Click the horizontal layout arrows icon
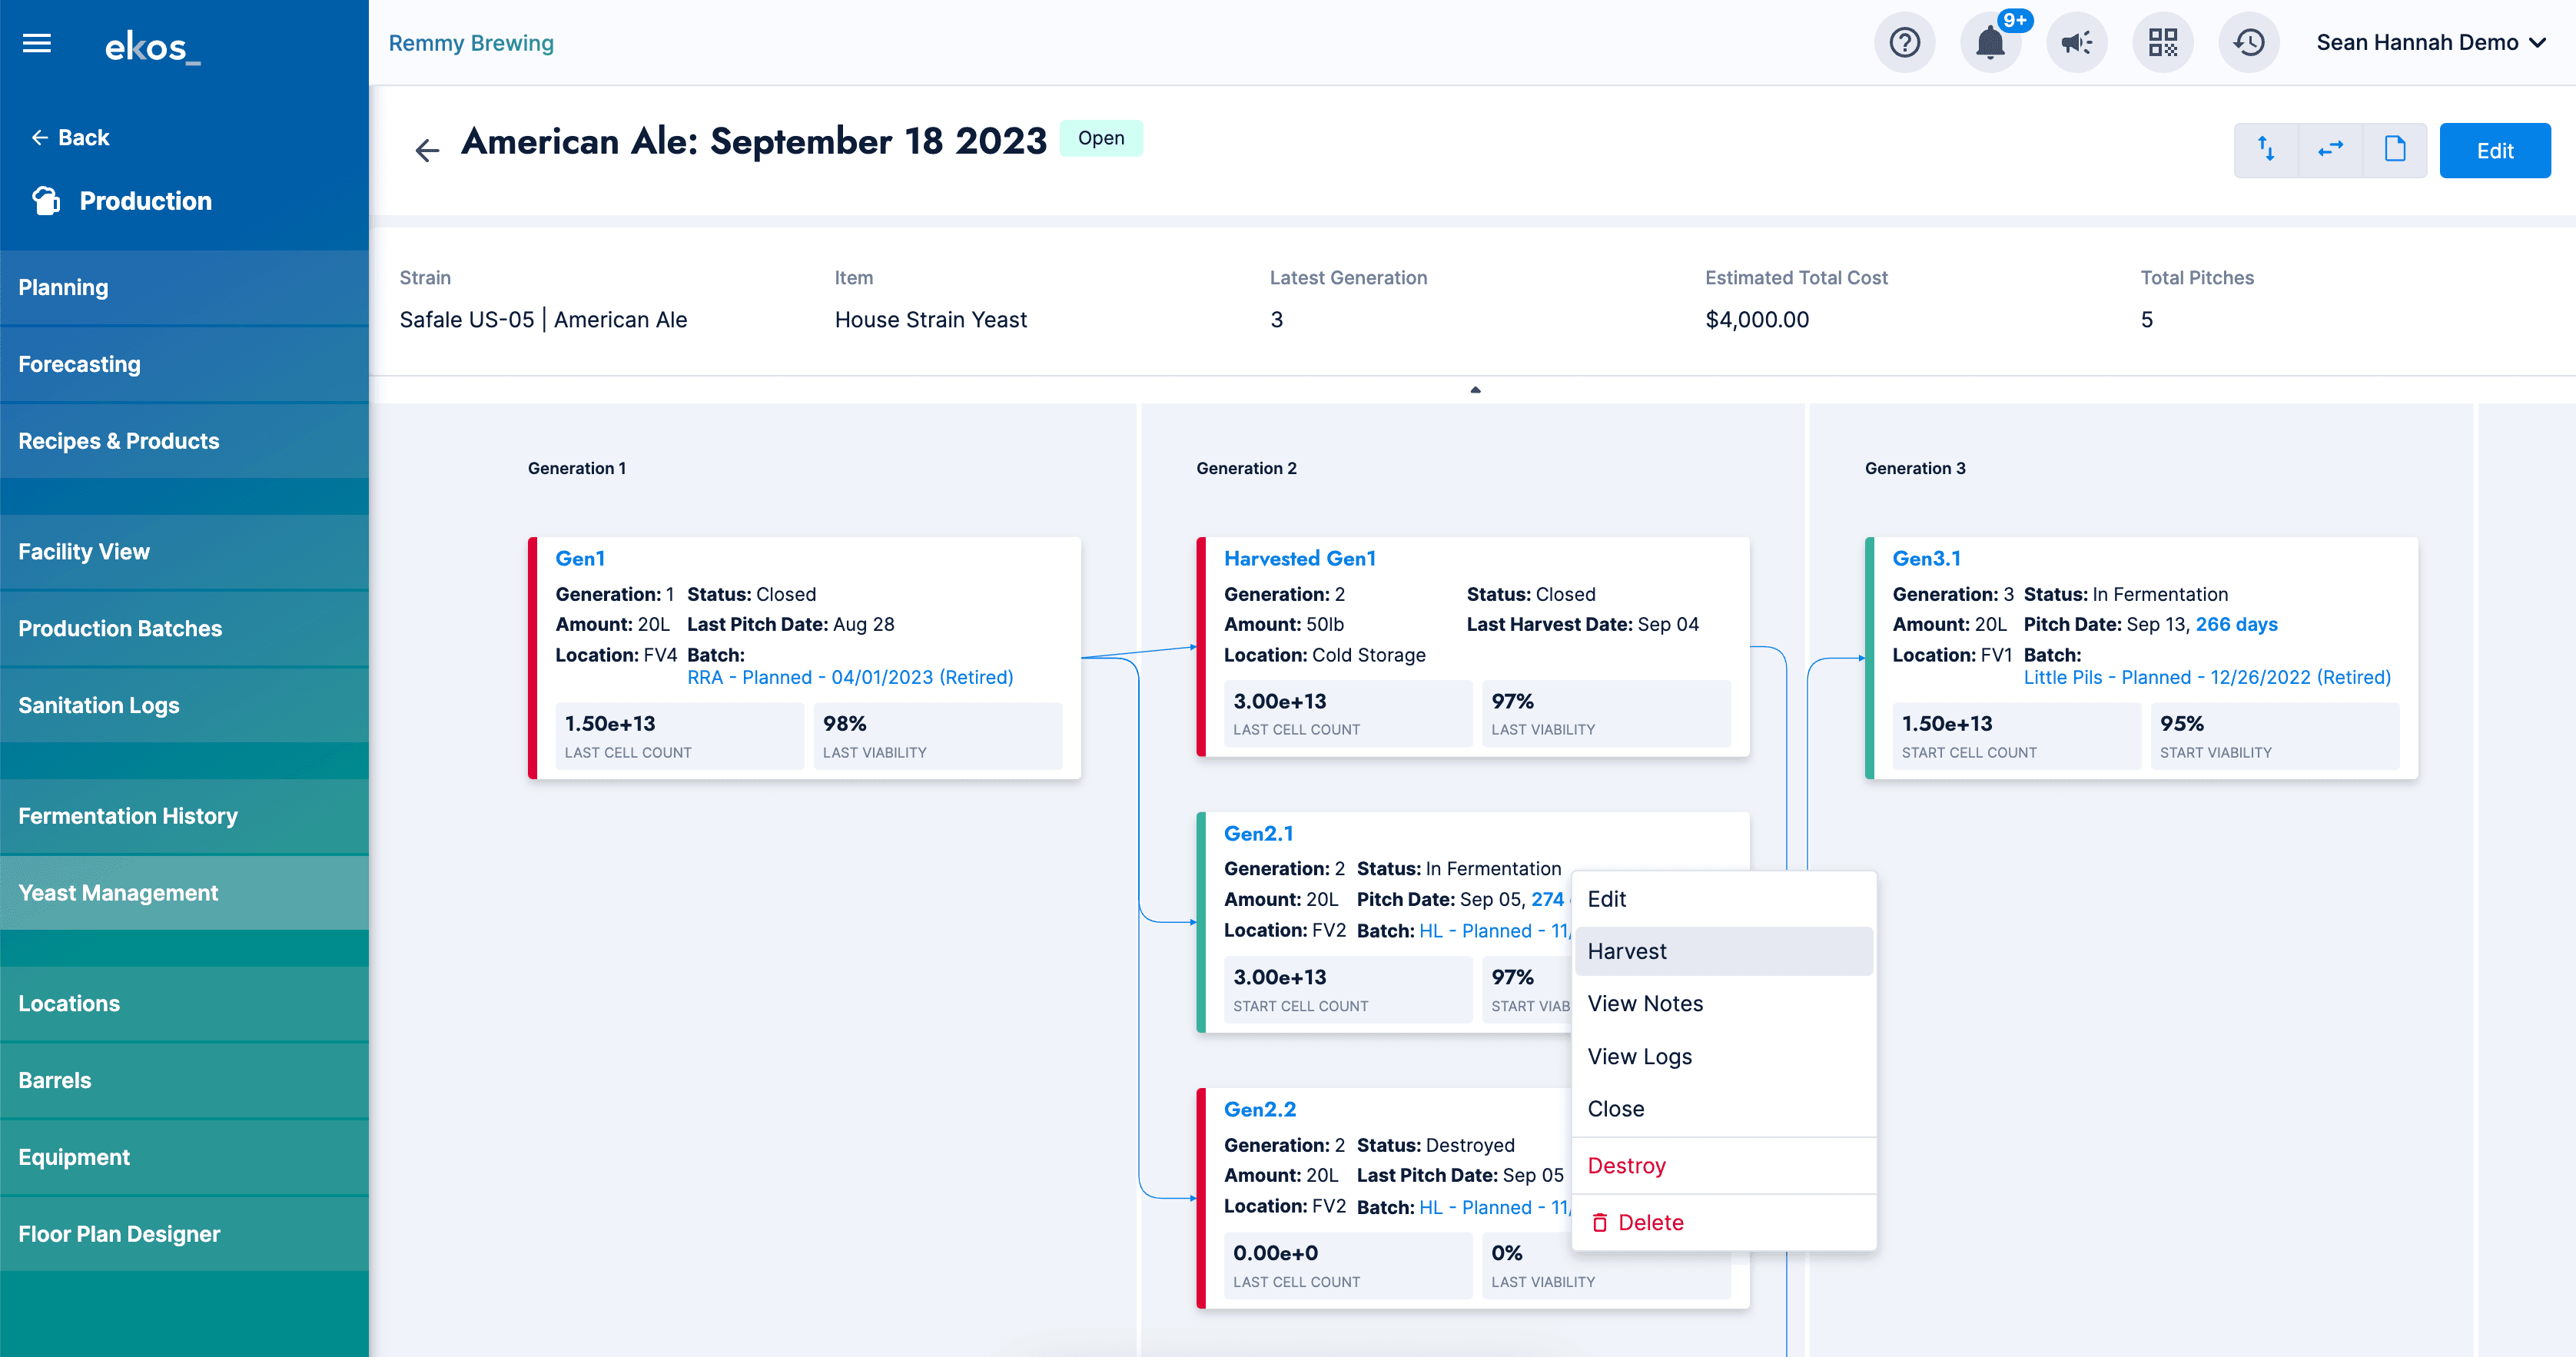 pos(2331,150)
